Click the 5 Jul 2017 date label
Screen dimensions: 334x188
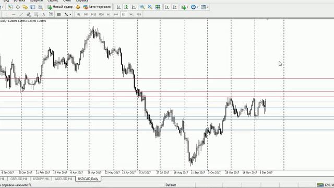(145, 172)
